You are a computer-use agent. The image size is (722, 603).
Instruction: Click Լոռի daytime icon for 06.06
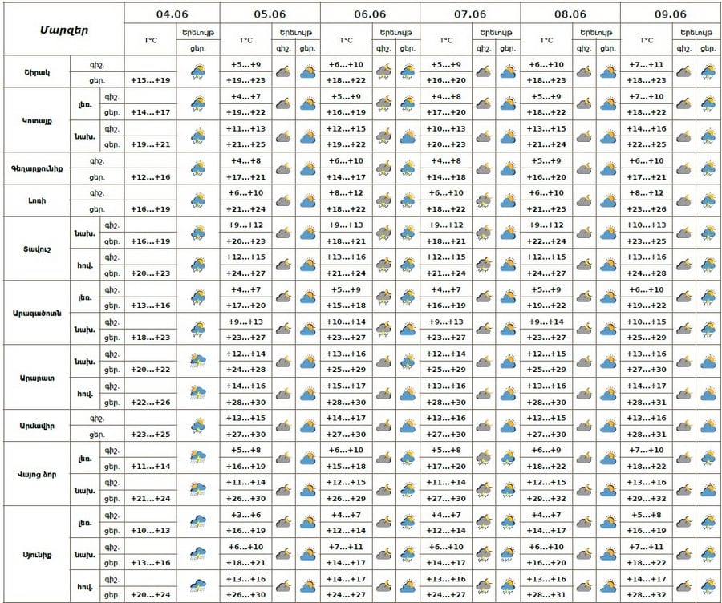point(408,201)
